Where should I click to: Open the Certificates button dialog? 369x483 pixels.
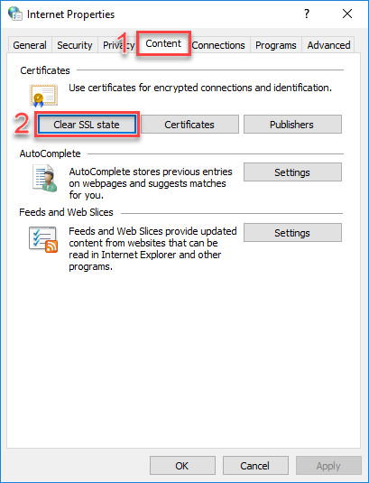(x=189, y=125)
